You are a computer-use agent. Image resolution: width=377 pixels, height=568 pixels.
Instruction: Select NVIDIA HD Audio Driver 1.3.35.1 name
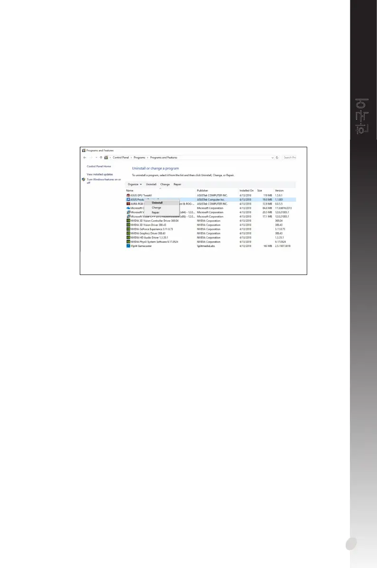point(149,237)
